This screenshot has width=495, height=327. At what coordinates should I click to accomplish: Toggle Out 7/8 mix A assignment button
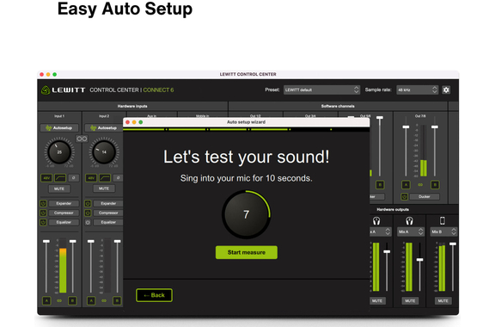pyautogui.click(x=406, y=185)
